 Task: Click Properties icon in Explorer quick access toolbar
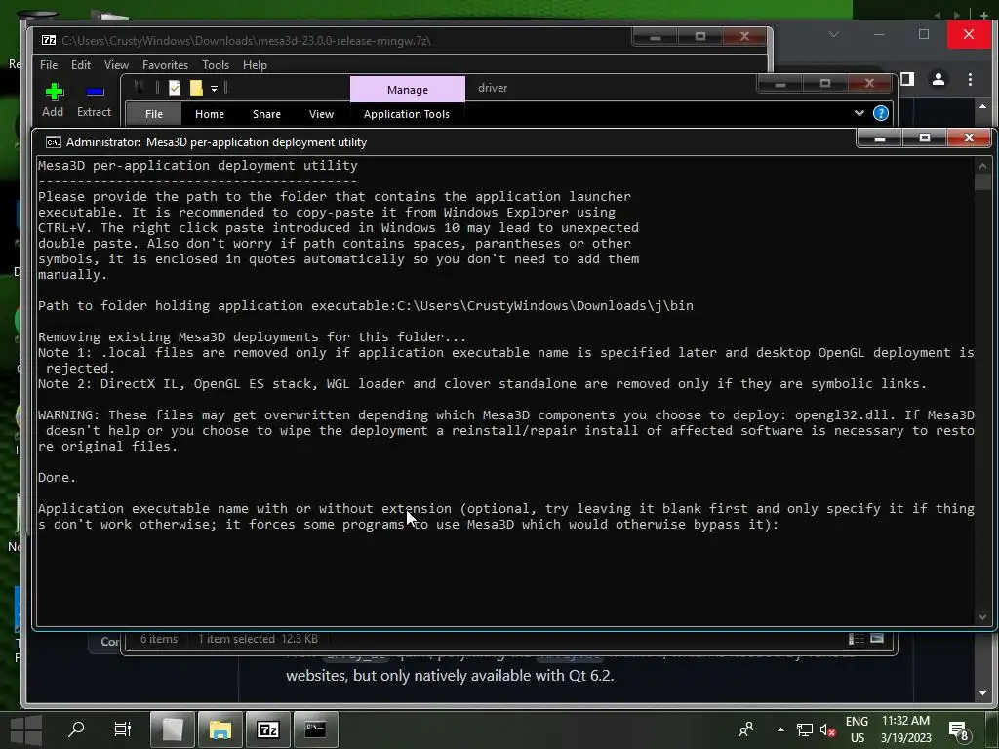click(x=175, y=88)
